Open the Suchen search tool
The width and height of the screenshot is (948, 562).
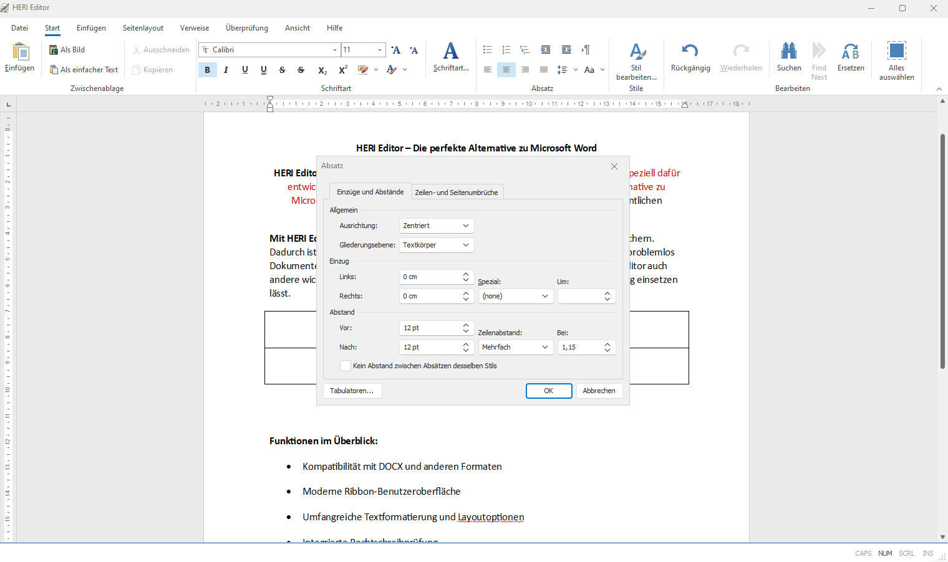pos(789,57)
